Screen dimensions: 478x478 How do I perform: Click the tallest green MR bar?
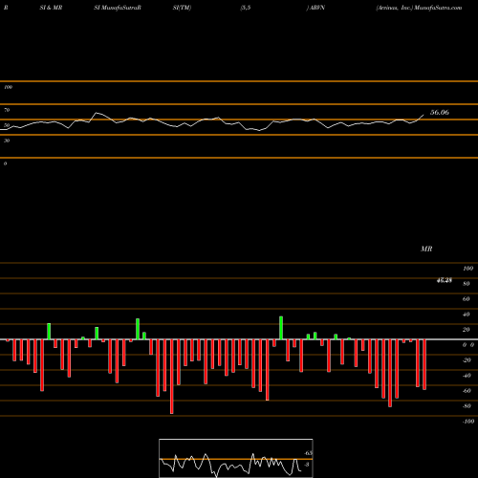coord(281,328)
